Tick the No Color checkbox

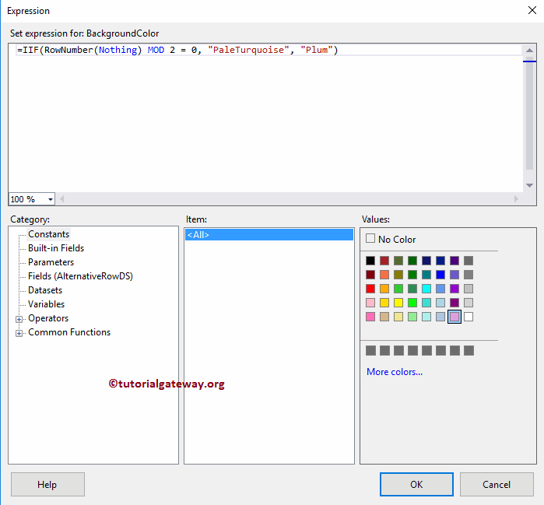[x=370, y=238]
